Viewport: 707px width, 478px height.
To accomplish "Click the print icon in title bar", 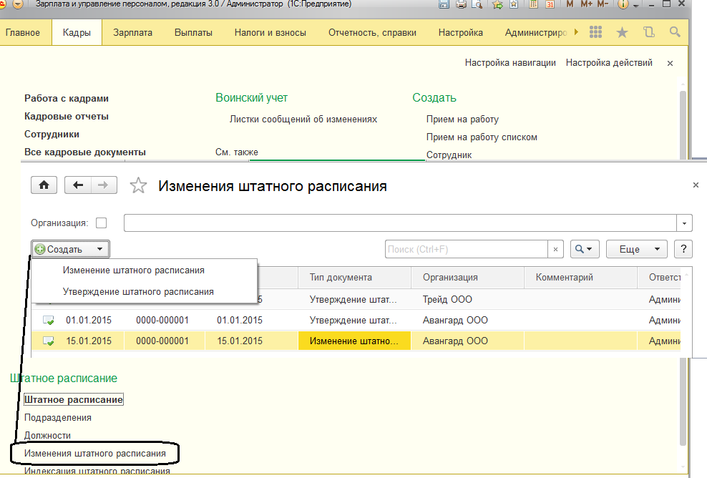I will point(460,5).
